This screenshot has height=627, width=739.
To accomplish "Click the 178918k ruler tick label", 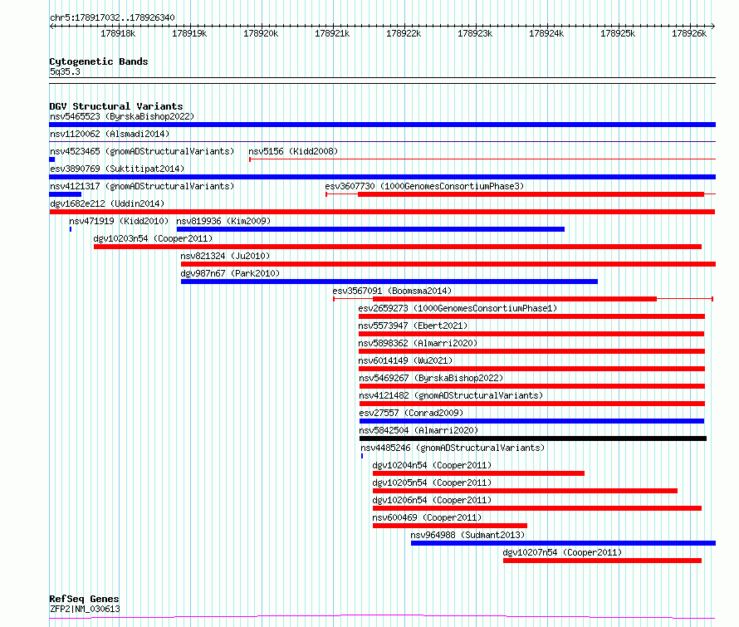I will 118,33.
